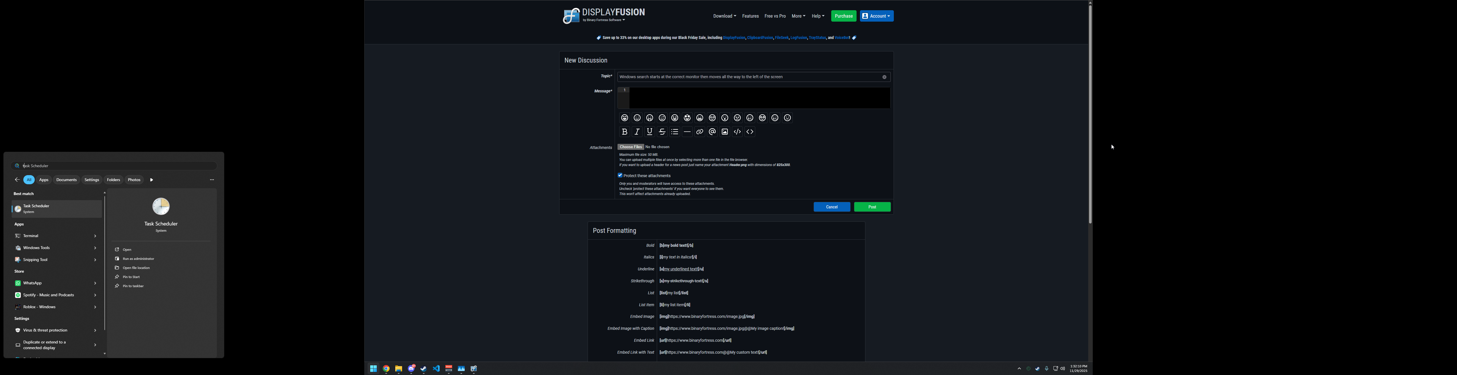Expand the Terminal app result chevron
Screen dimensions: 1457x375
point(95,236)
